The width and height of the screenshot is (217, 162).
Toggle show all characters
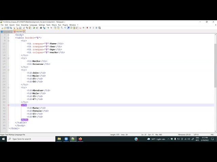(65, 28)
